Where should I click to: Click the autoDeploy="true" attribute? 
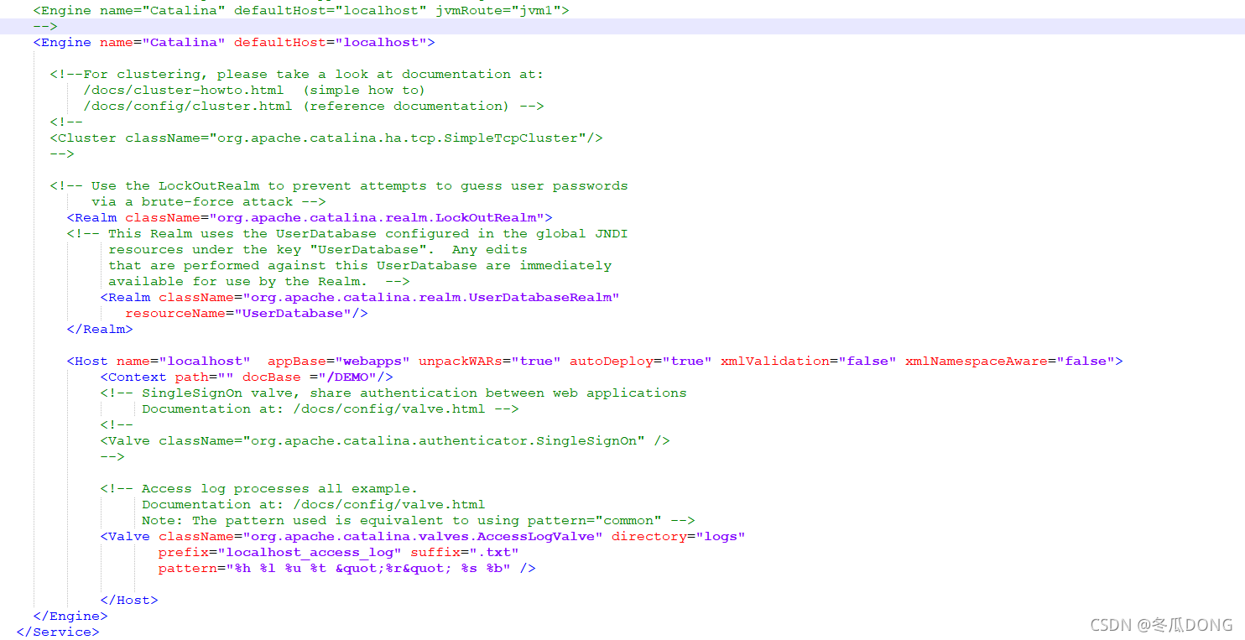coord(640,361)
